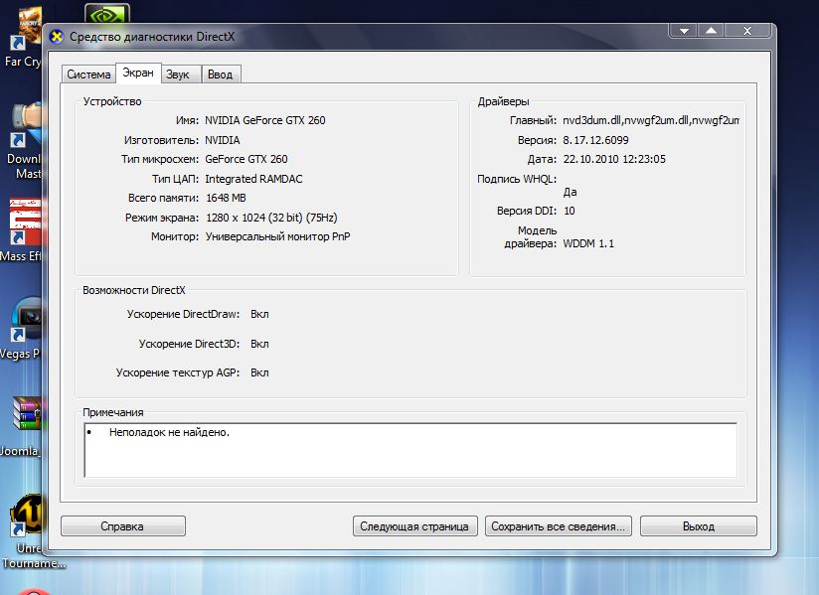The height and width of the screenshot is (595, 819).
Task: Switch to the Система tab
Action: coord(88,74)
